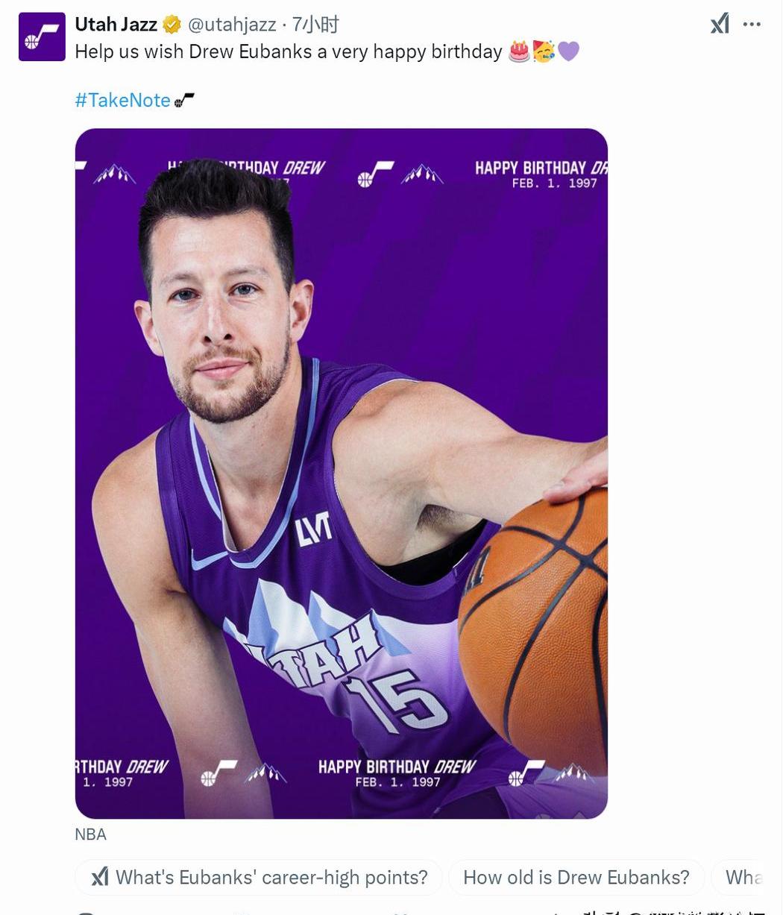This screenshot has height=915, width=783.
Task: Click the party face emoji in the tweet
Action: coord(543,51)
